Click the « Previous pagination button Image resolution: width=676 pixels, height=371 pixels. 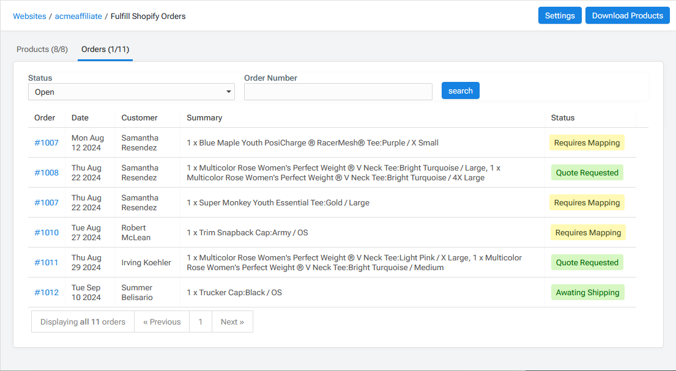(162, 322)
